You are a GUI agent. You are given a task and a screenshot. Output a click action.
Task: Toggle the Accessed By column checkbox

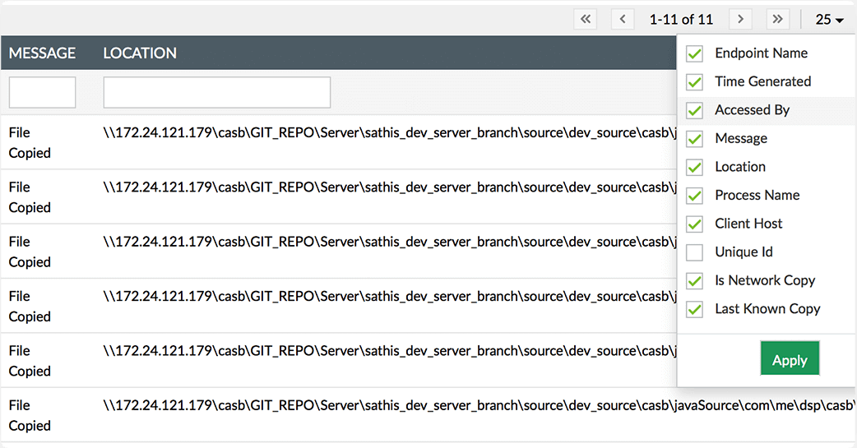tap(695, 110)
